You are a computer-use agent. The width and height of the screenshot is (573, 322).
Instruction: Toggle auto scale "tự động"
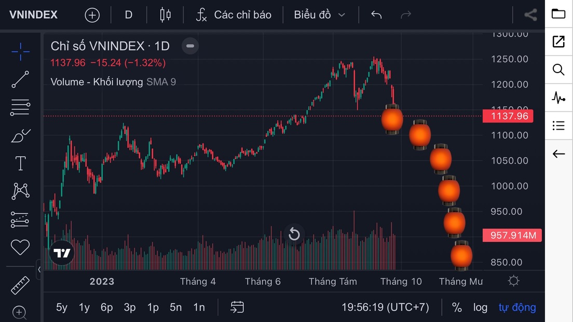(517, 307)
